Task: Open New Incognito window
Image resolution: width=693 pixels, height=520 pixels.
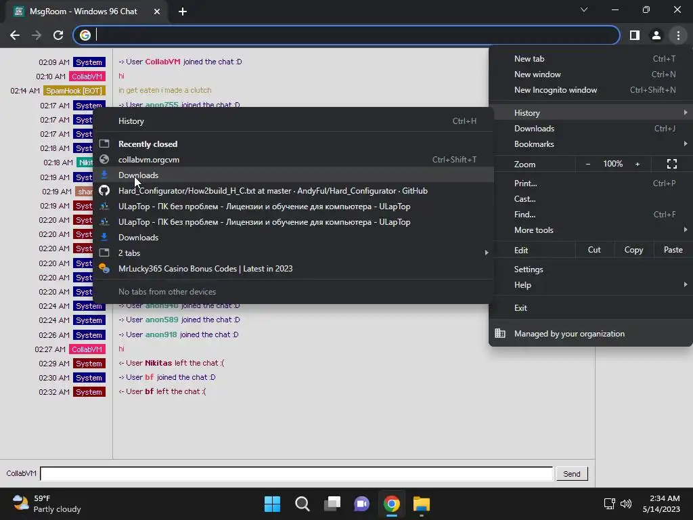Action: [591, 90]
